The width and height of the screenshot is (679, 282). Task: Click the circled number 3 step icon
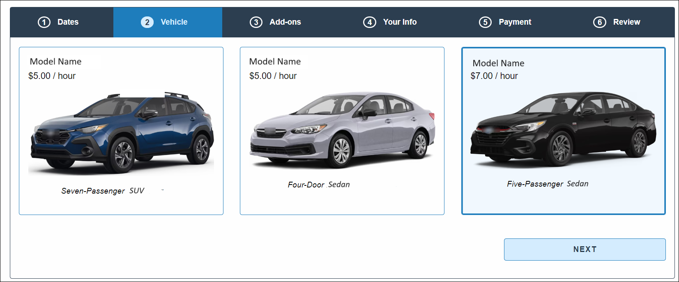click(x=256, y=22)
